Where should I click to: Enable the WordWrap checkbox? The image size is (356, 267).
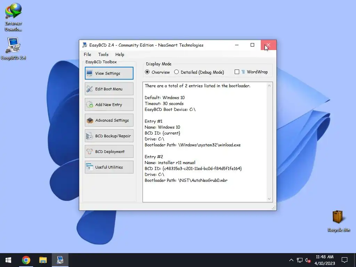[237, 72]
